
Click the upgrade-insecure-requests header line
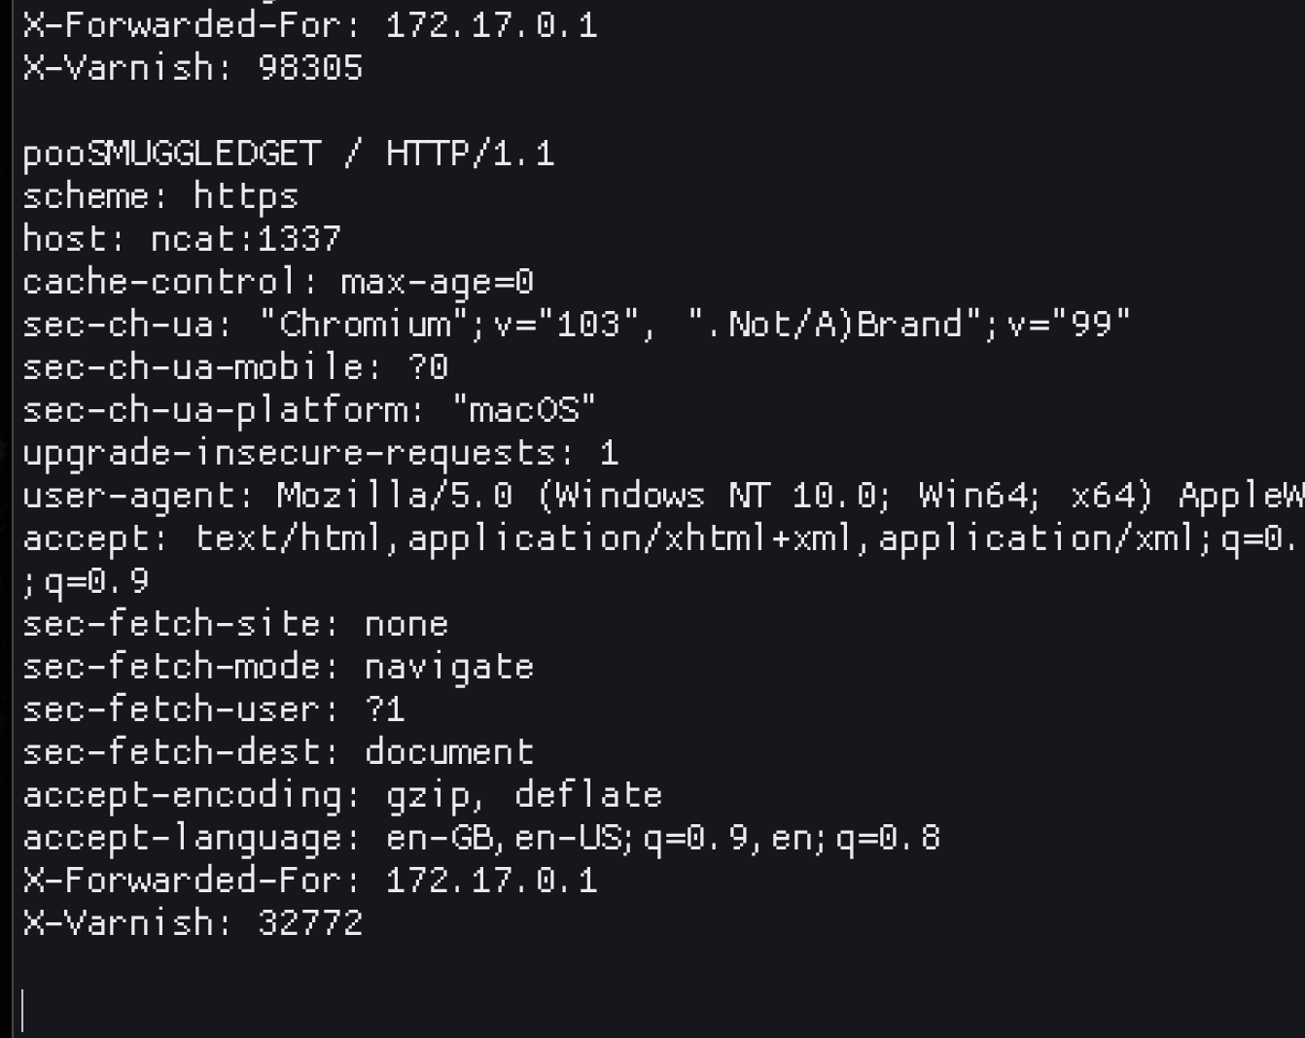tap(320, 453)
